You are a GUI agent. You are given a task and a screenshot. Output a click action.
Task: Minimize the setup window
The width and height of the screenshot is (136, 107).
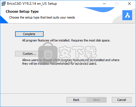click(x=104, y=4)
